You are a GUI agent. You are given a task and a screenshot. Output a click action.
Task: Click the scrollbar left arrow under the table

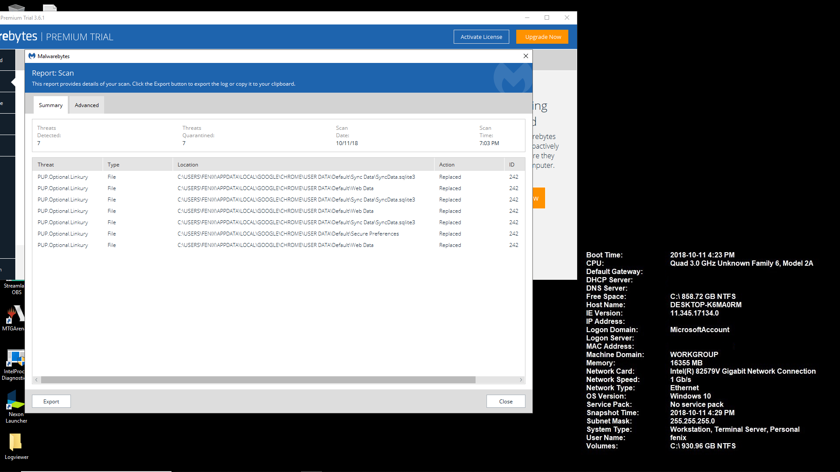36,380
